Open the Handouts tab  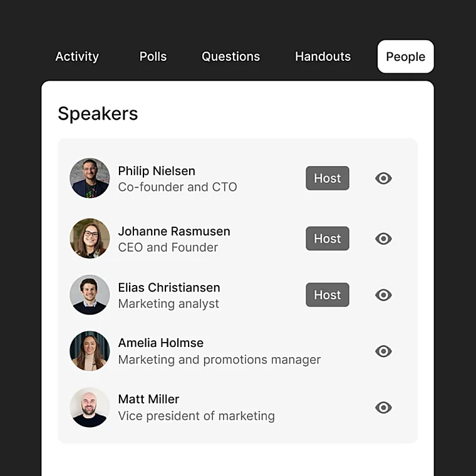pos(323,56)
